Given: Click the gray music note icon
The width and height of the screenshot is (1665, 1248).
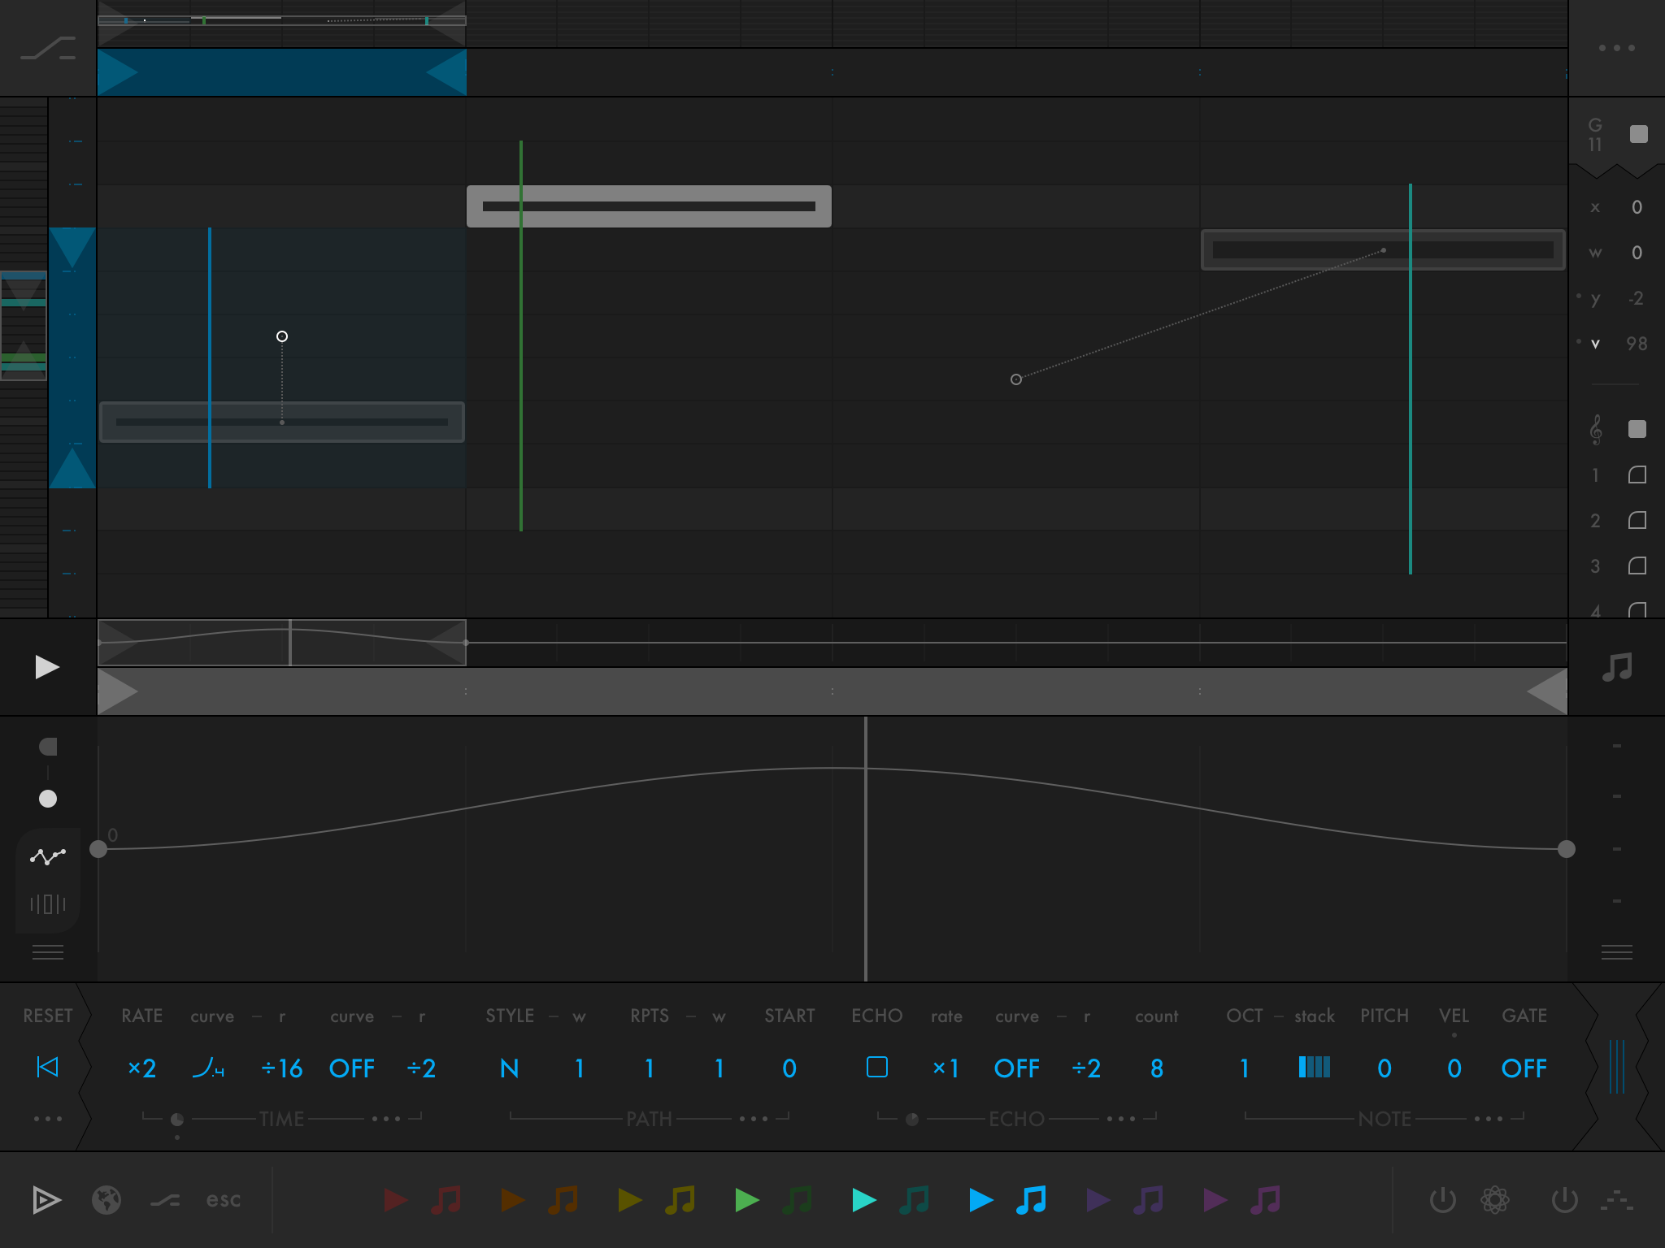Looking at the screenshot, I should click(x=1616, y=667).
